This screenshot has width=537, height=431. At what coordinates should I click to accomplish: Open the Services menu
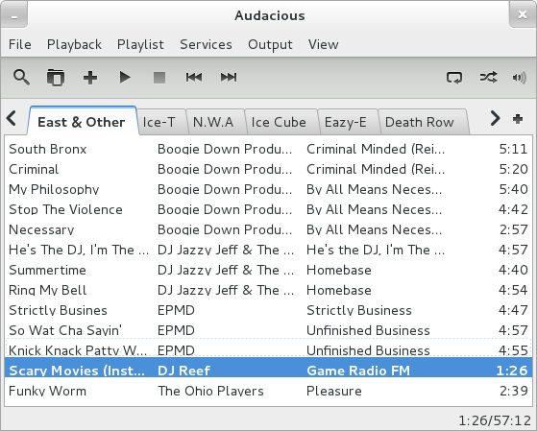206,44
